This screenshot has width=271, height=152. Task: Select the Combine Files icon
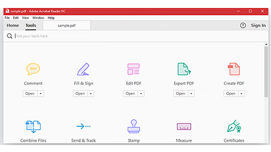pos(33,127)
